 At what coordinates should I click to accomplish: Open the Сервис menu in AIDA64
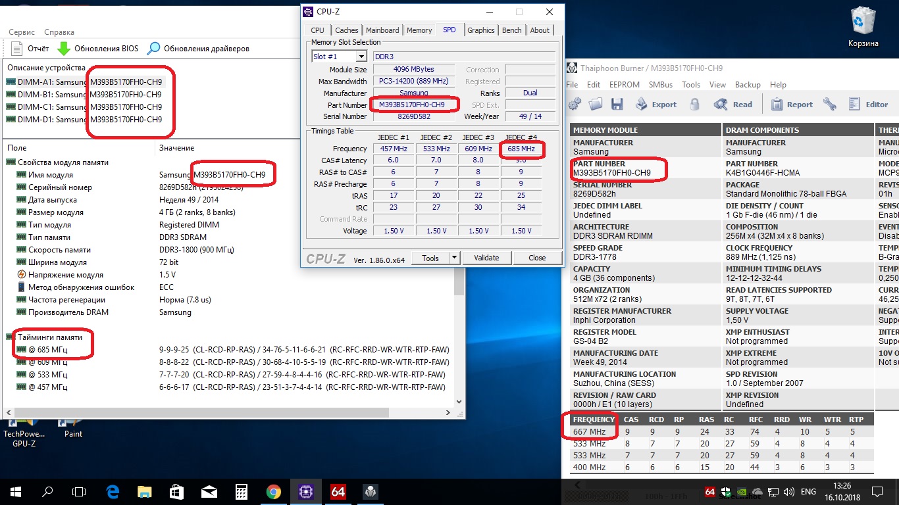click(22, 32)
